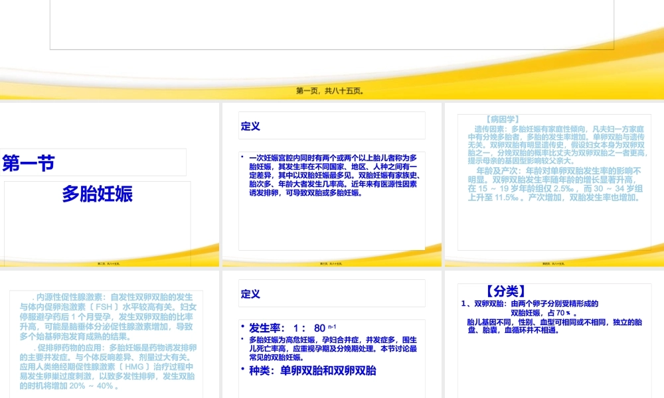Select the 1、双卵双胎 definition line
664x398 pixels.
pos(529,308)
